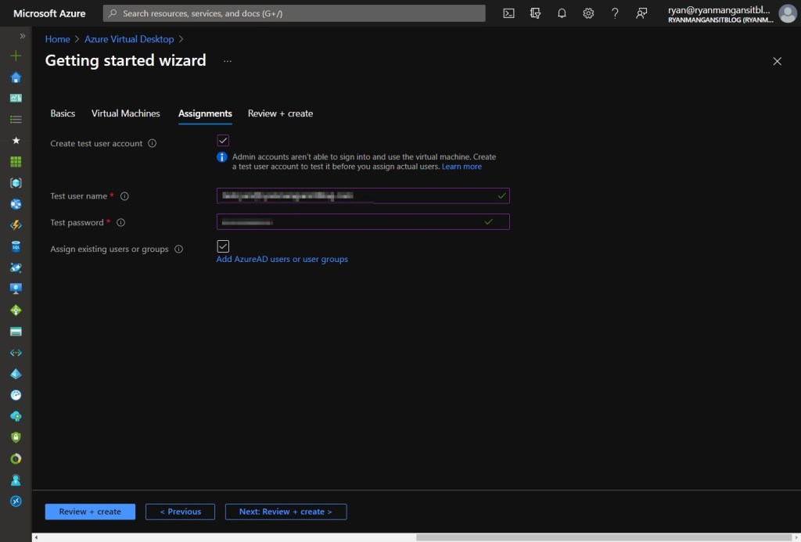Uncheck Assign existing users or groups checkbox
801x542 pixels.
point(223,246)
